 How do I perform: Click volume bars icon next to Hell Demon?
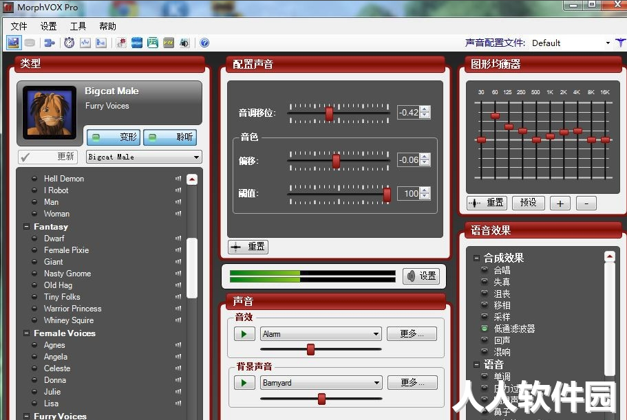178,179
